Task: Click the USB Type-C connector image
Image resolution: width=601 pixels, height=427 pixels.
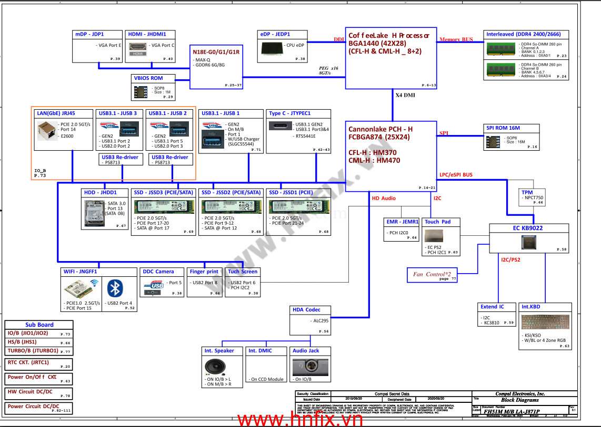Action: [x=281, y=126]
